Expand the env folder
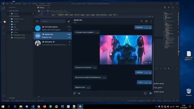The image size is (194, 109). point(15,24)
